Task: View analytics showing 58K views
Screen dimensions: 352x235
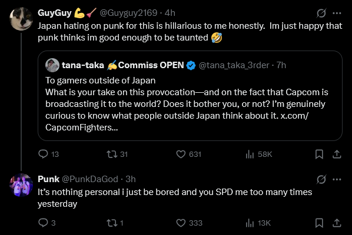Action: tap(250, 154)
